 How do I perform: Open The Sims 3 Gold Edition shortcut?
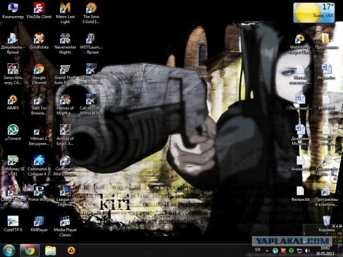[x=91, y=9]
